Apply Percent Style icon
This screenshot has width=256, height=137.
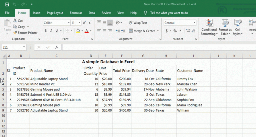click(175, 31)
